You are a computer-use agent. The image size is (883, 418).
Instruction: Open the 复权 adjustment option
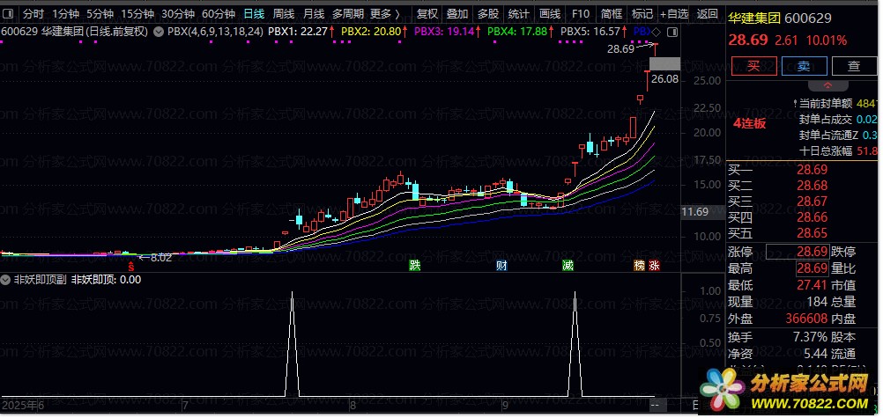427,14
